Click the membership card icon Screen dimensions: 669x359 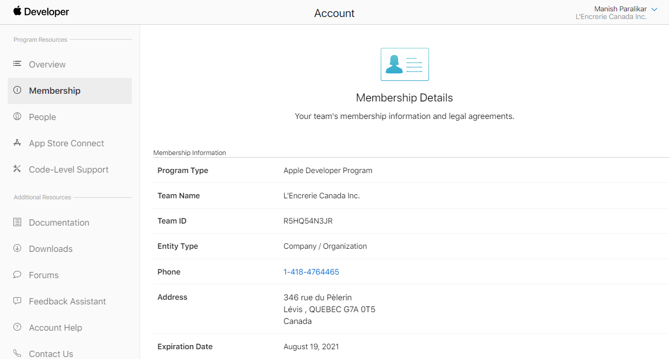tap(405, 64)
